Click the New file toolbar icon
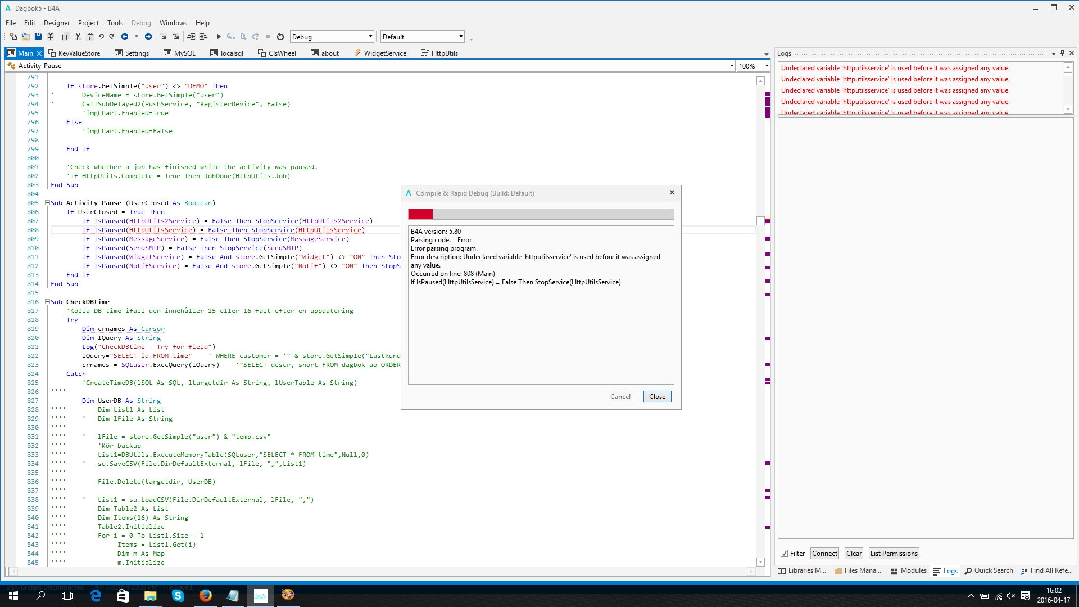This screenshot has width=1079, height=607. [x=13, y=37]
